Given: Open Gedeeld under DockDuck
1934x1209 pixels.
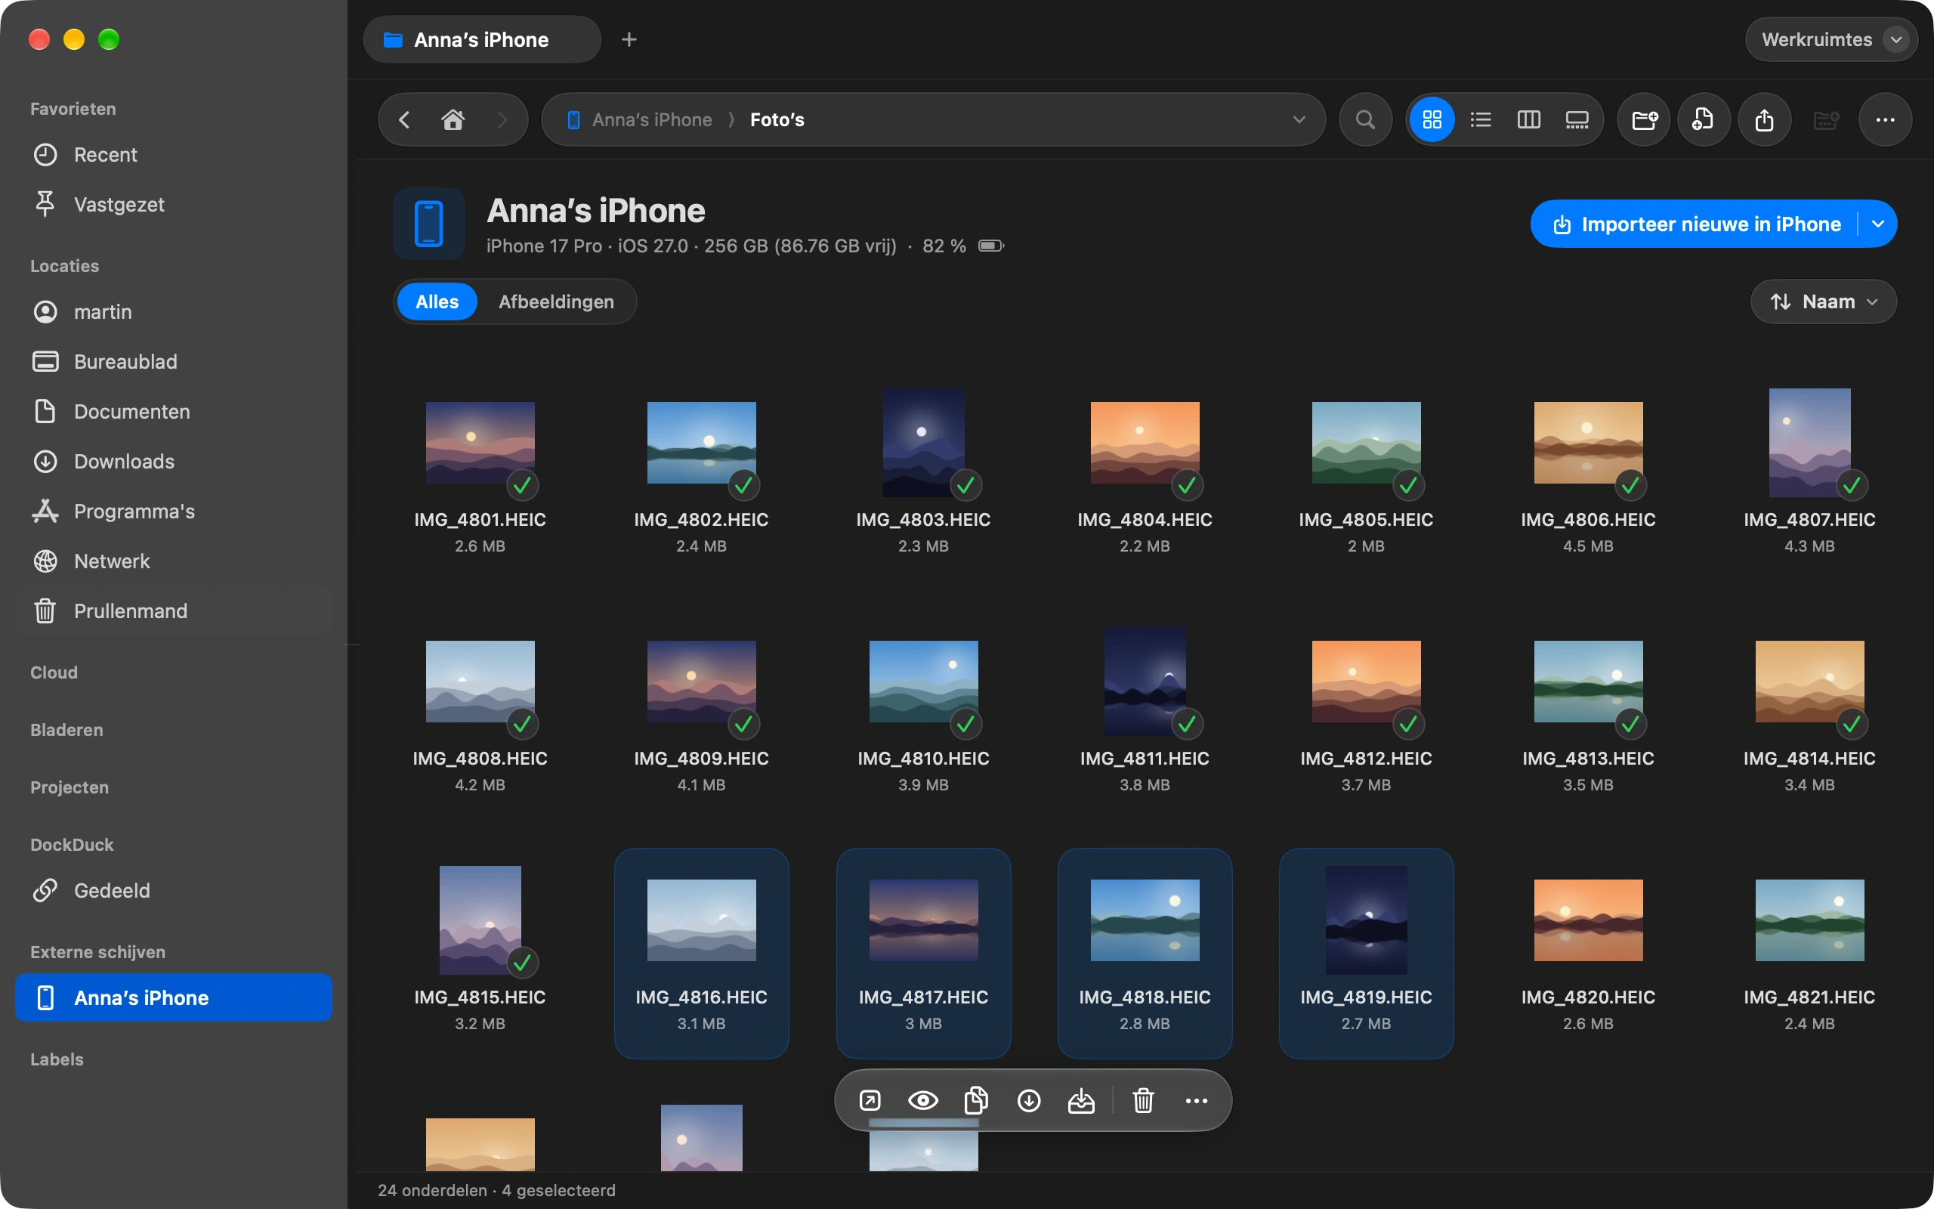Looking at the screenshot, I should tap(174, 891).
